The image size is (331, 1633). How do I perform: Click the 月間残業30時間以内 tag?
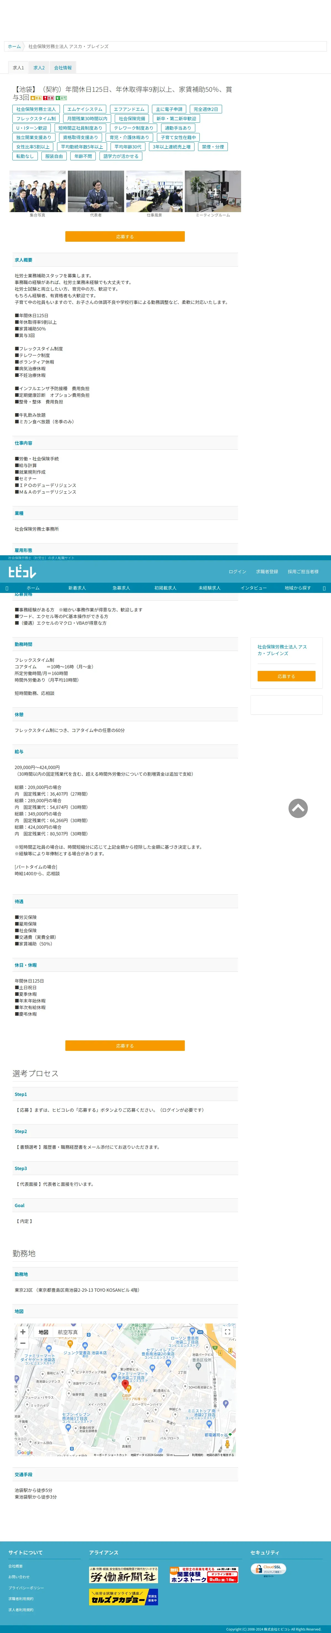pyautogui.click(x=87, y=119)
